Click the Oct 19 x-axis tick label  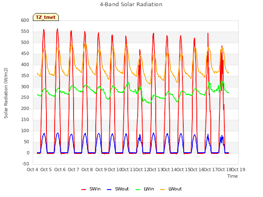(238, 170)
